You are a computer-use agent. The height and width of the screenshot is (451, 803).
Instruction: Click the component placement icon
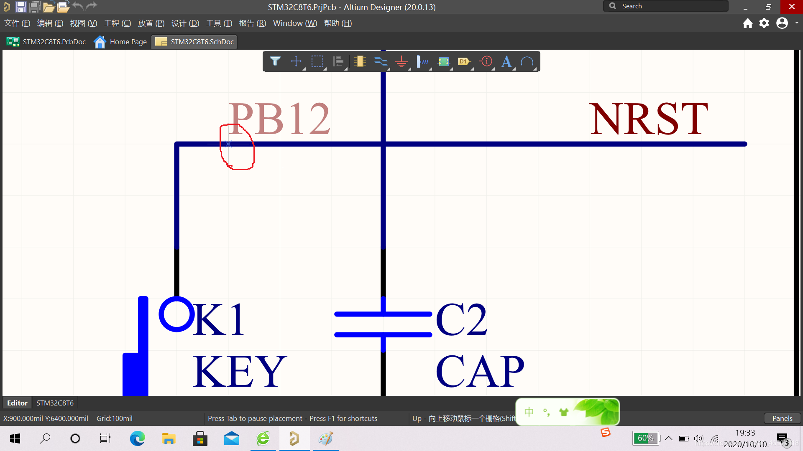360,61
